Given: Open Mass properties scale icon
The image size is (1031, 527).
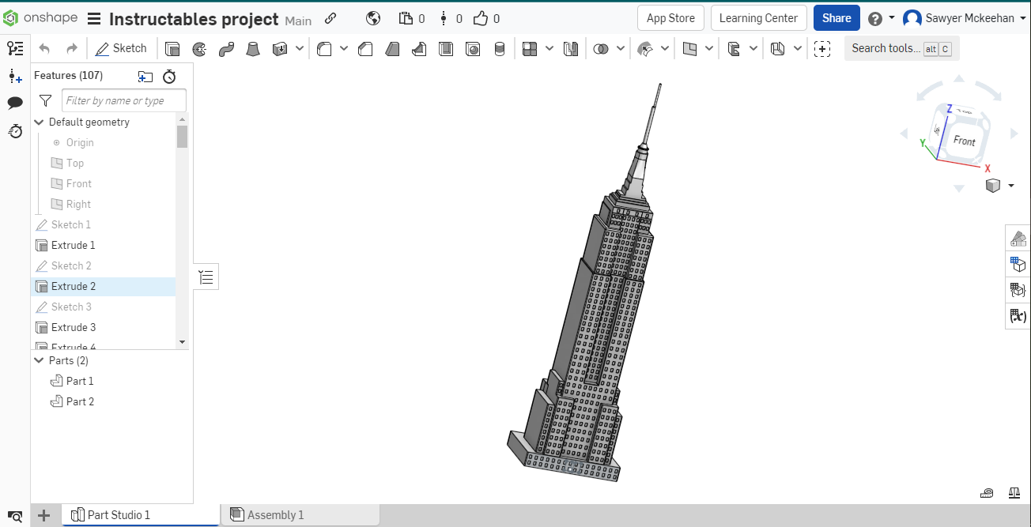Looking at the screenshot, I should [1014, 493].
